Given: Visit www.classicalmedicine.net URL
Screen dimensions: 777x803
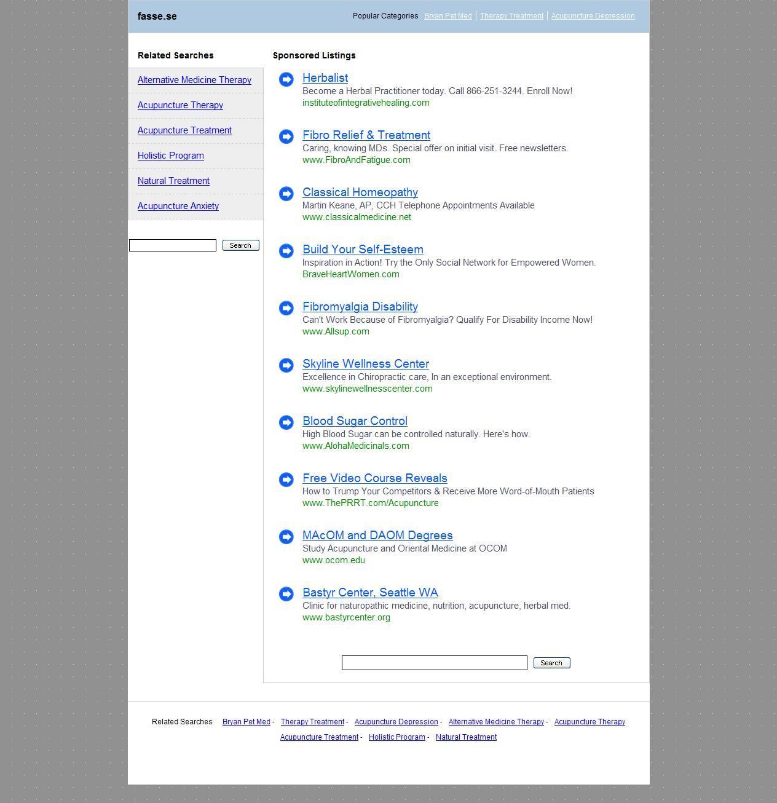Looking at the screenshot, I should 357,217.
